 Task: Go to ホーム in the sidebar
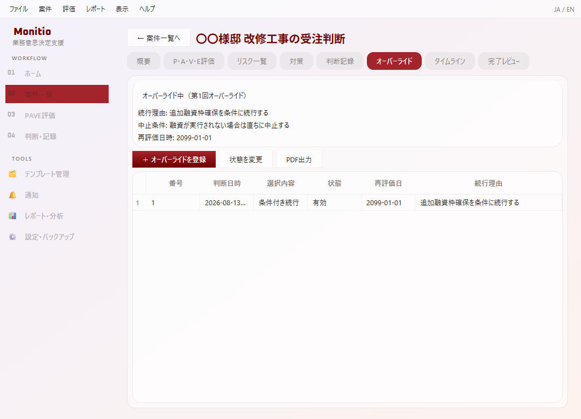point(57,73)
